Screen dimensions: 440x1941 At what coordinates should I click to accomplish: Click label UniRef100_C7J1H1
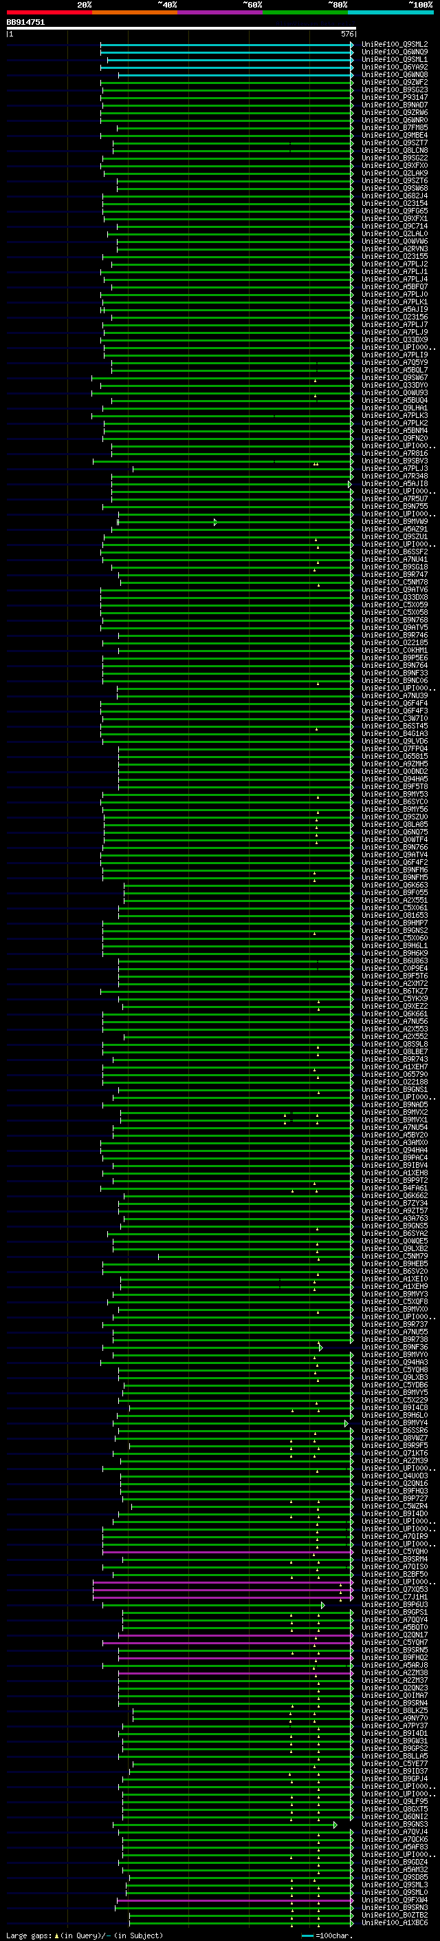point(395,1596)
